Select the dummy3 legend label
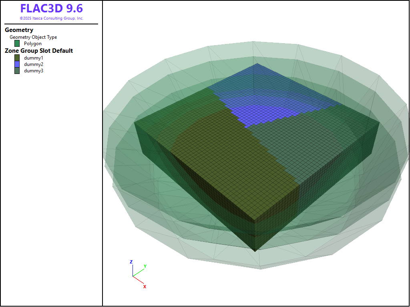410x307 pixels. tap(33, 71)
